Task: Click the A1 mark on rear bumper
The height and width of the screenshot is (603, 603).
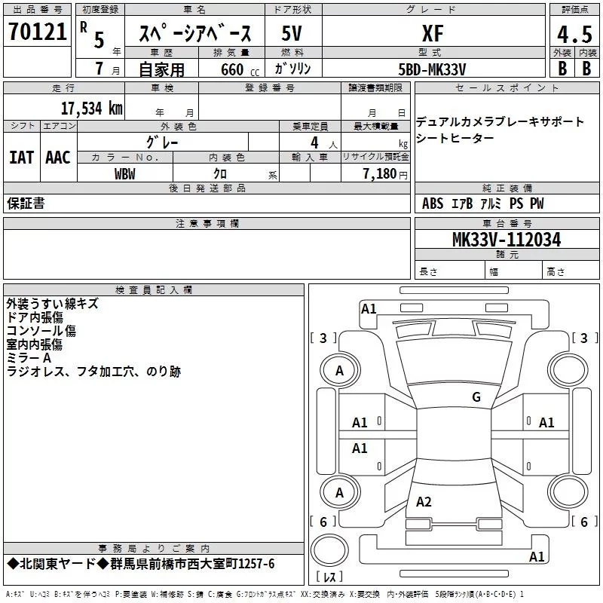Action: 537,556
